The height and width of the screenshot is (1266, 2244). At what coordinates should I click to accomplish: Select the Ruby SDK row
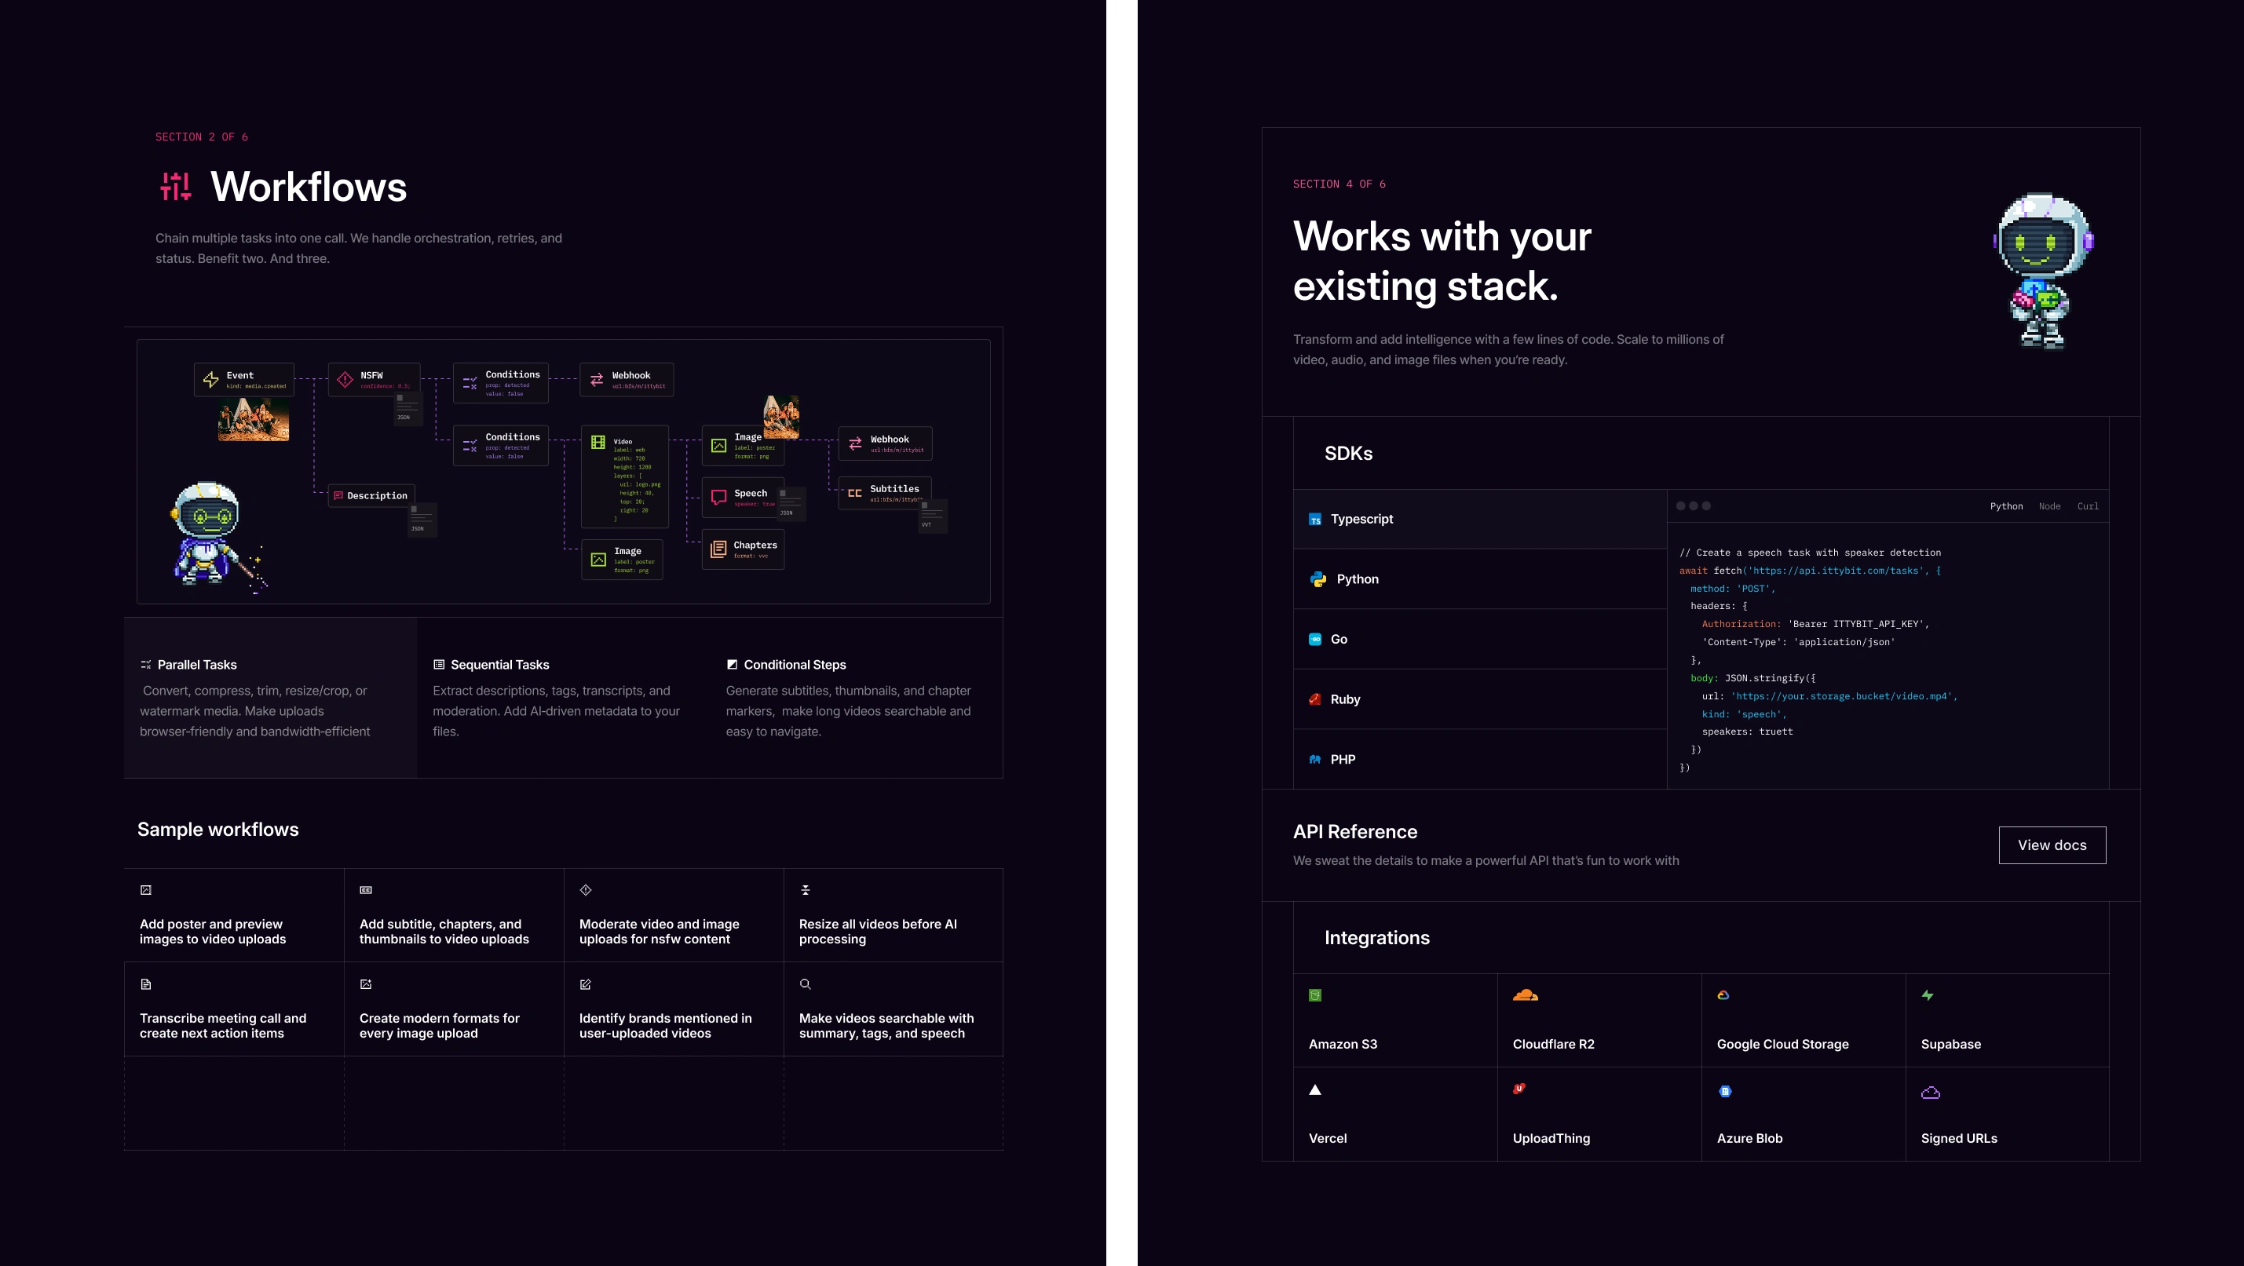point(1344,699)
